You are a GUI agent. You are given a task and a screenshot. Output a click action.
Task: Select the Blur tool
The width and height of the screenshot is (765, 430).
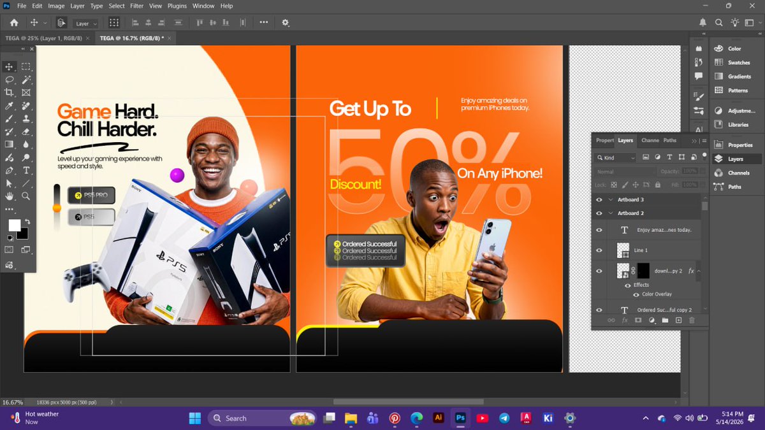[x=26, y=145]
